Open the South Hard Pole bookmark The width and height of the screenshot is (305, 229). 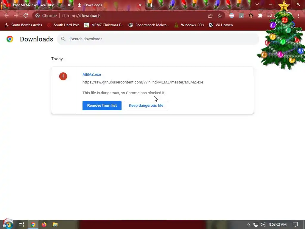point(63,25)
